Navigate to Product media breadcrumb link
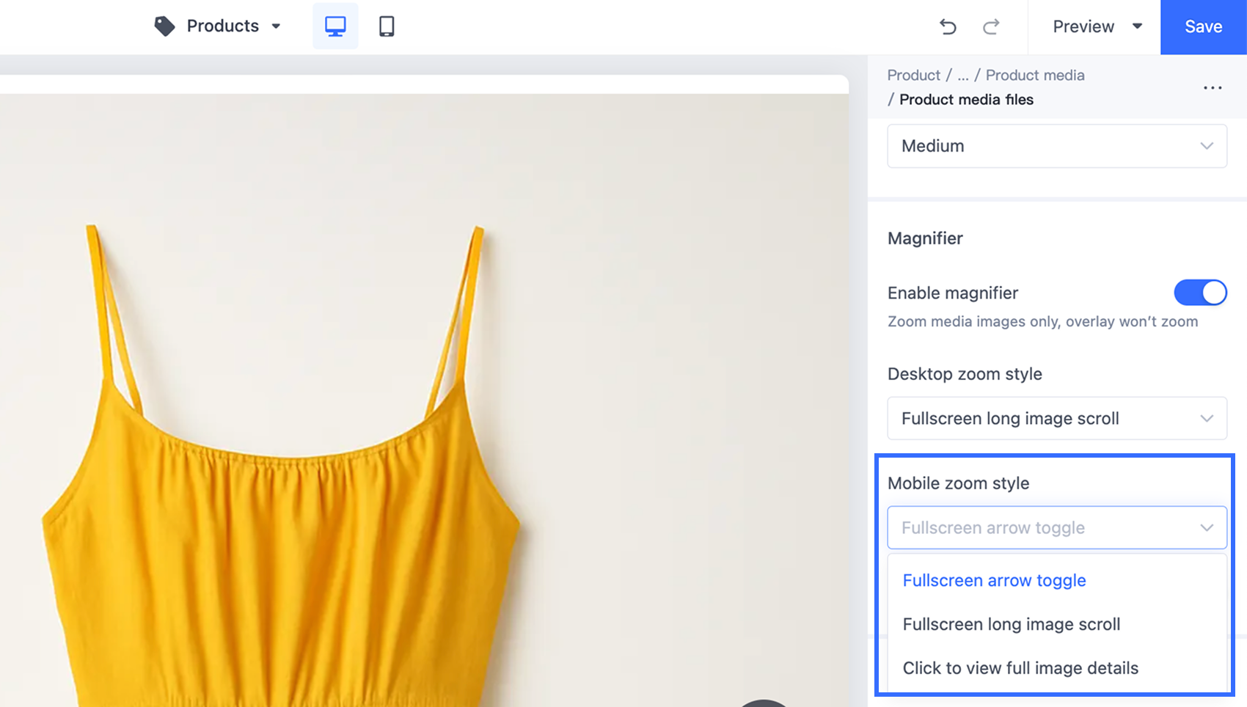 pos(1034,75)
